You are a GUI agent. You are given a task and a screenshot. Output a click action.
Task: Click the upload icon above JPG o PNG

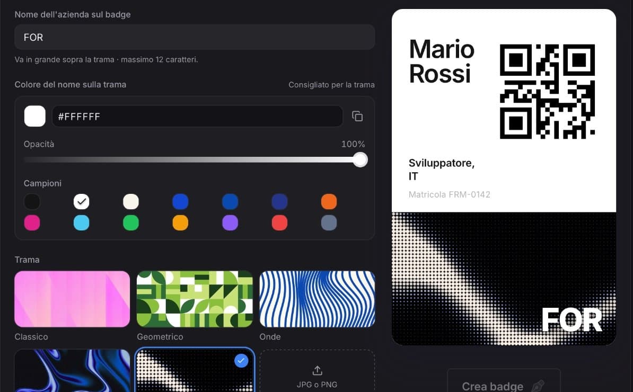click(x=318, y=370)
